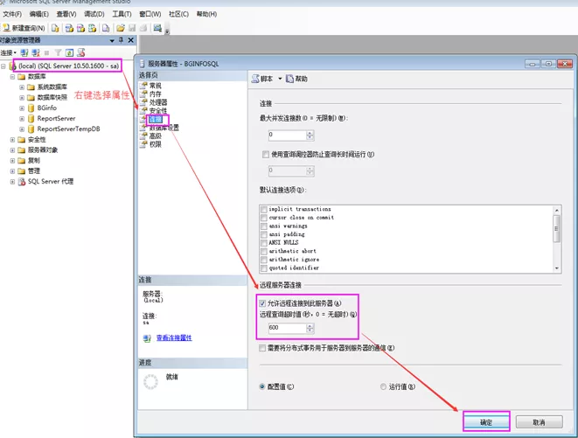Viewport: 578px width, 438px height.
Task: Click the 确定 (OK) button
Action: click(485, 422)
